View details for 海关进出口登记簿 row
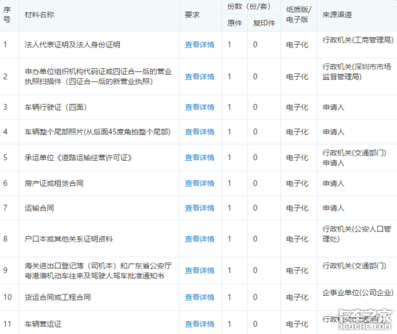Screen dimensions: 397x334 [200, 271]
